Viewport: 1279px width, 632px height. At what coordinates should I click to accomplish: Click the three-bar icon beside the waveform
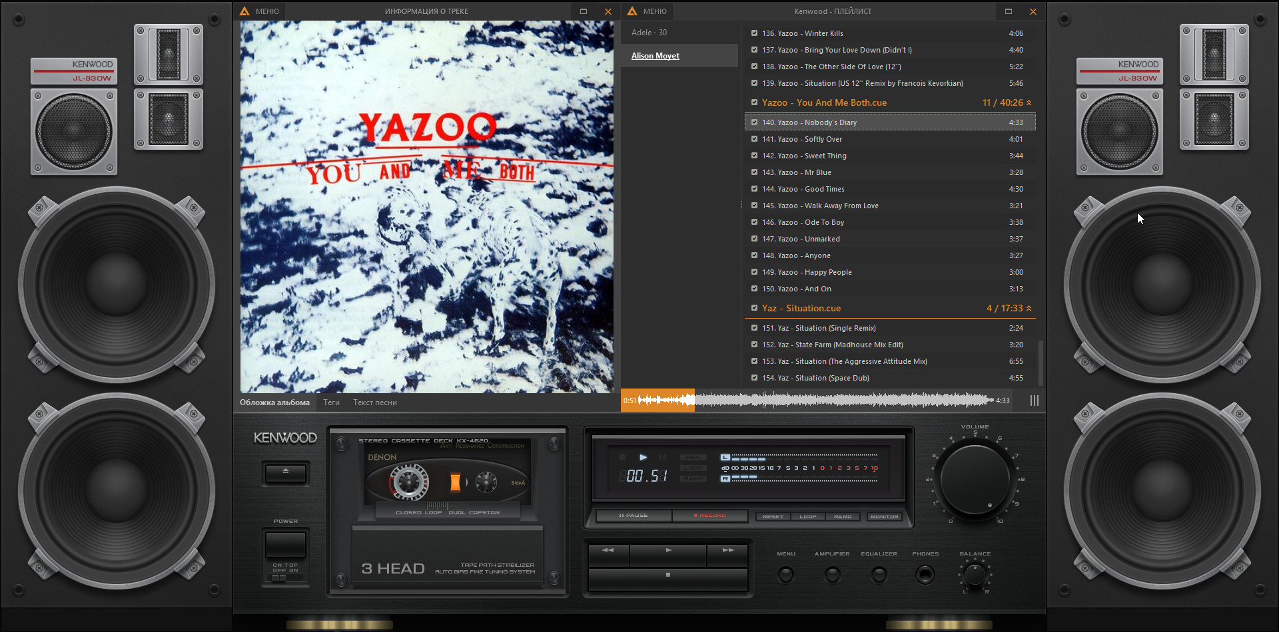[1035, 400]
